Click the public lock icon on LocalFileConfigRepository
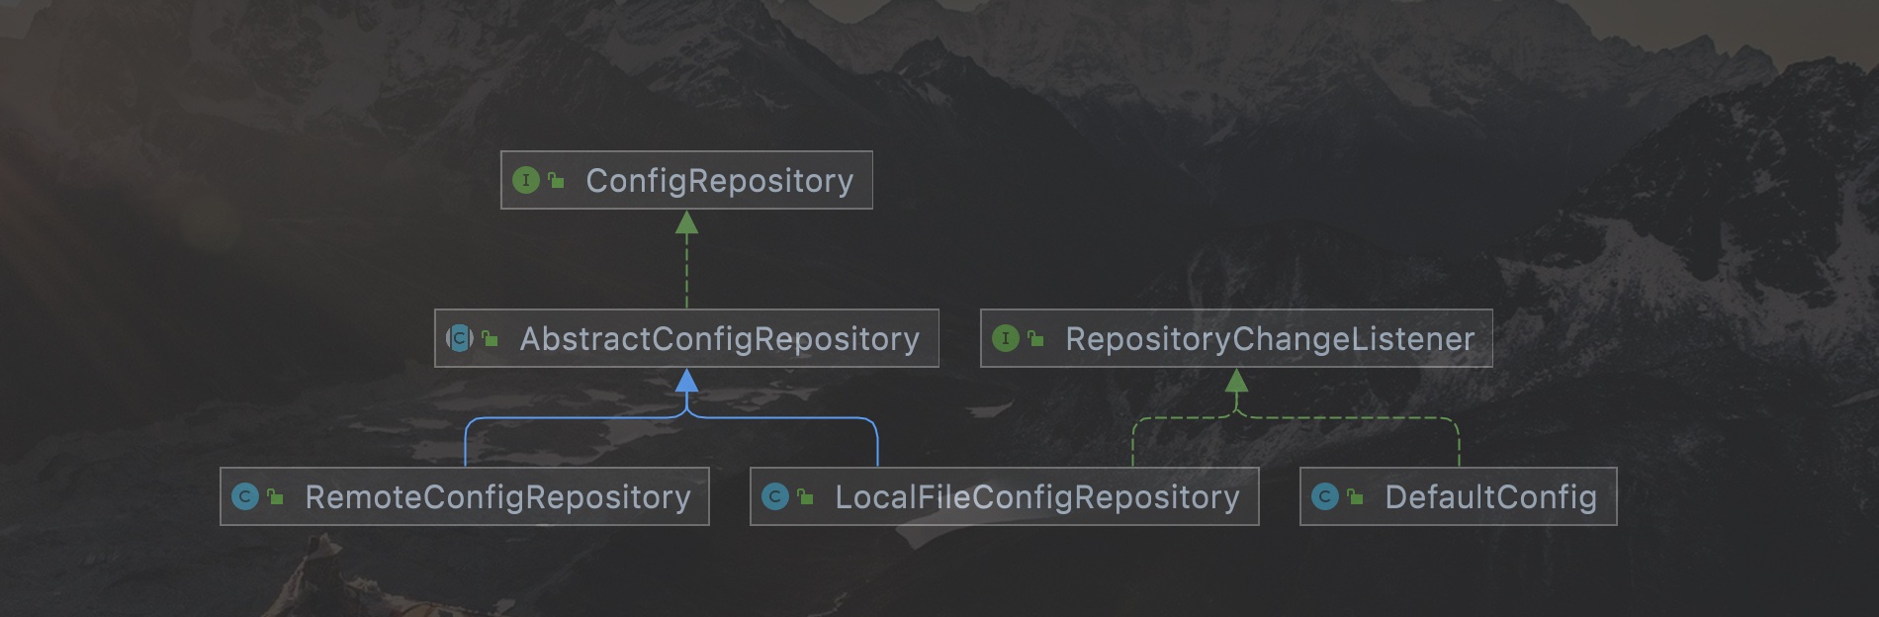 [806, 497]
